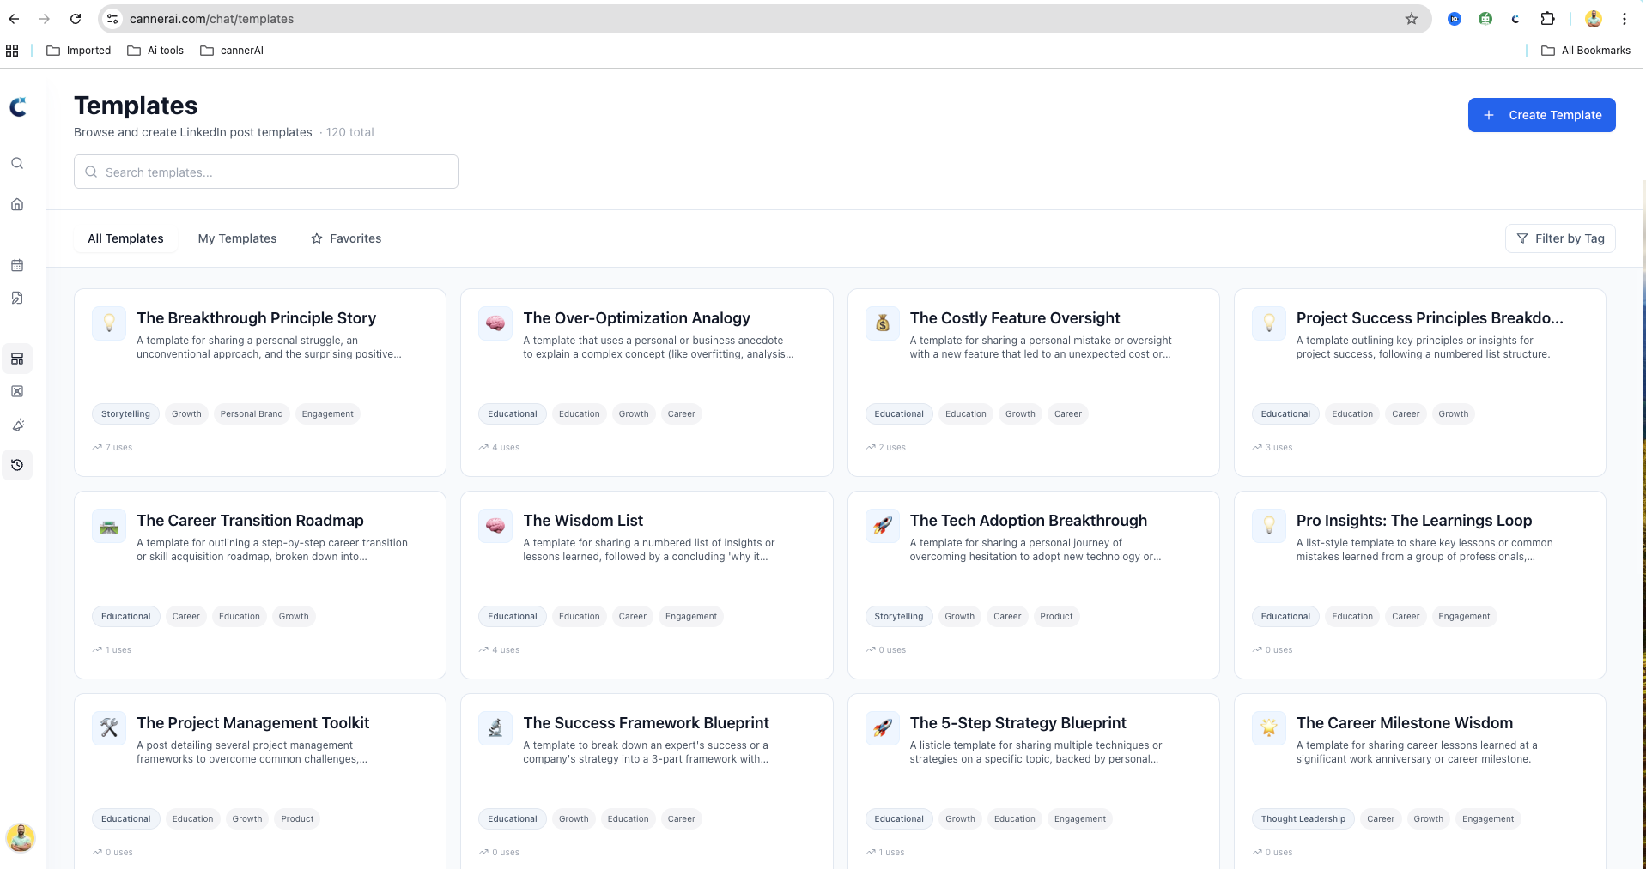Image resolution: width=1646 pixels, height=869 pixels.
Task: Click the Create Template button
Action: (x=1541, y=114)
